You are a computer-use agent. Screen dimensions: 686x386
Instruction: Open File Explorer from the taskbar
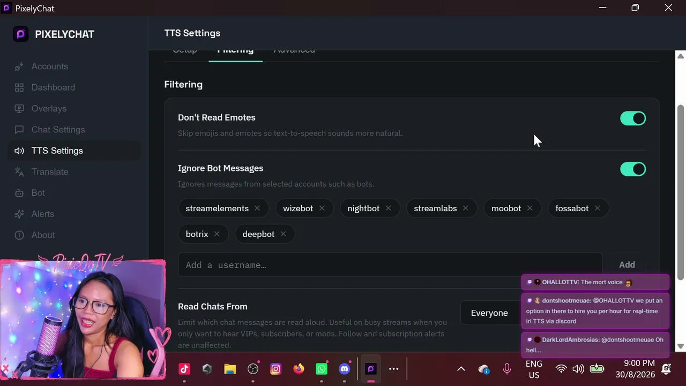click(x=230, y=369)
